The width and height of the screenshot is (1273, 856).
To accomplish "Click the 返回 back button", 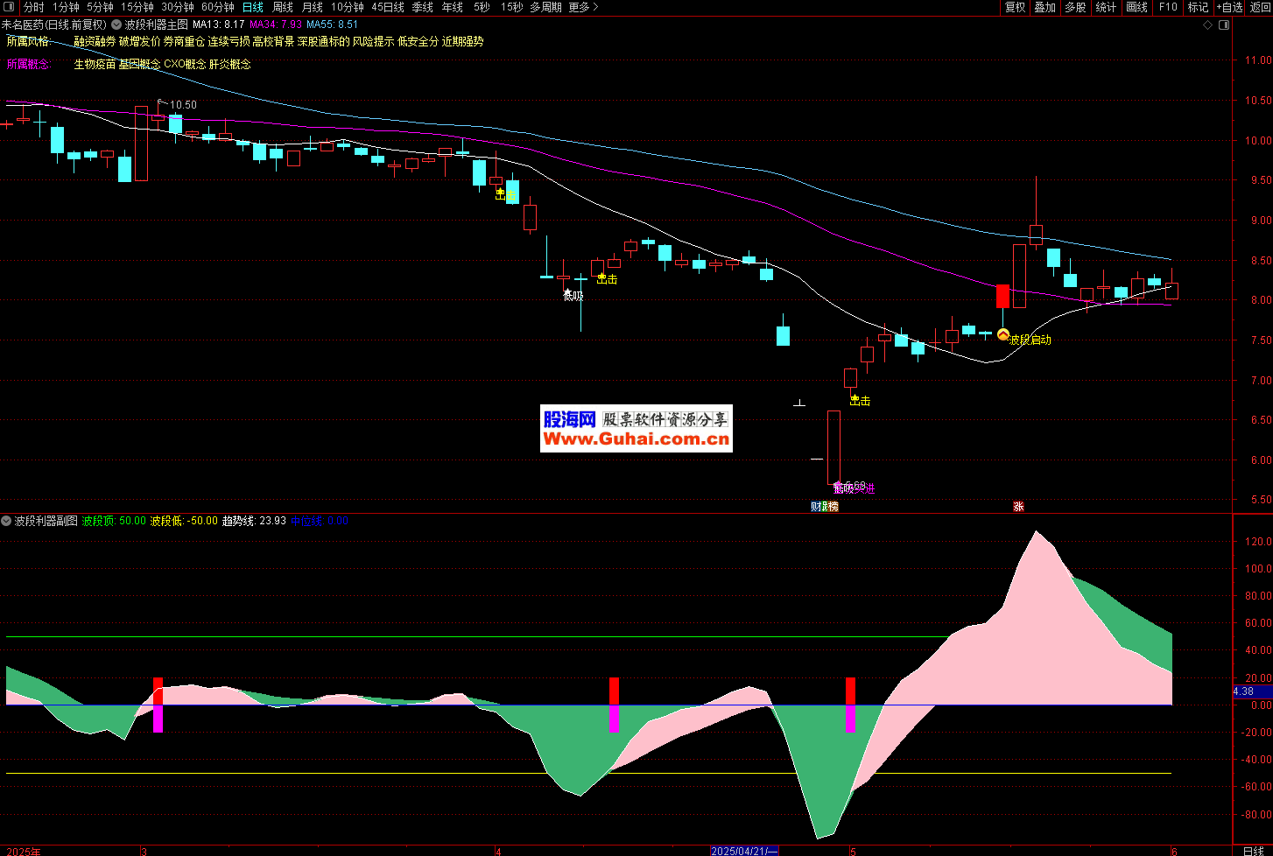I will [x=1260, y=7].
